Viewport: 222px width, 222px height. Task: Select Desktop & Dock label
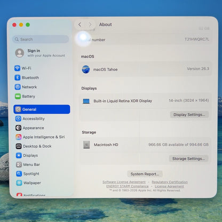click(37, 146)
